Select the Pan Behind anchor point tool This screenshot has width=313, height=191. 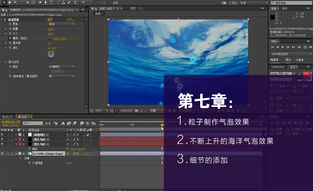coord(33,3)
